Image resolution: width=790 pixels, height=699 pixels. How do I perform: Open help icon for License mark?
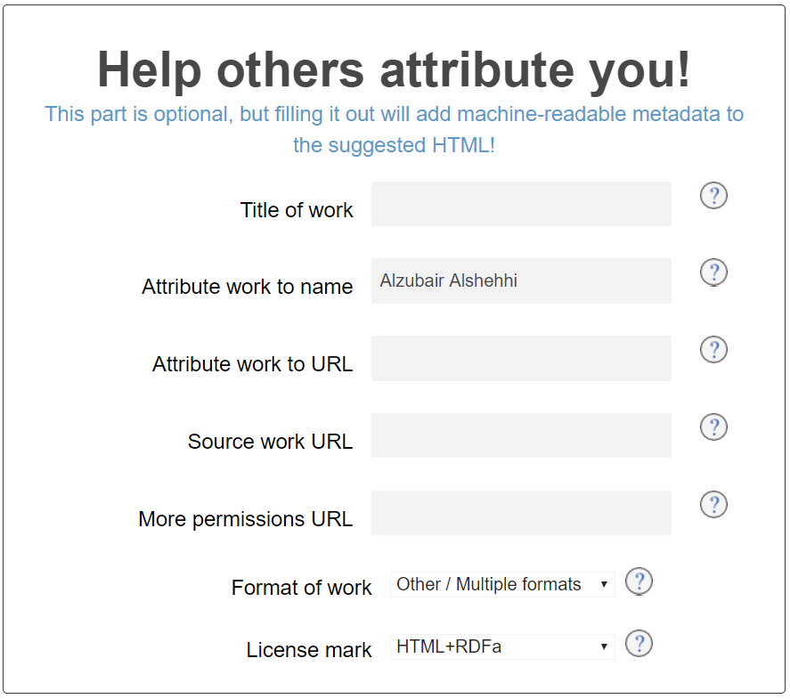[639, 643]
